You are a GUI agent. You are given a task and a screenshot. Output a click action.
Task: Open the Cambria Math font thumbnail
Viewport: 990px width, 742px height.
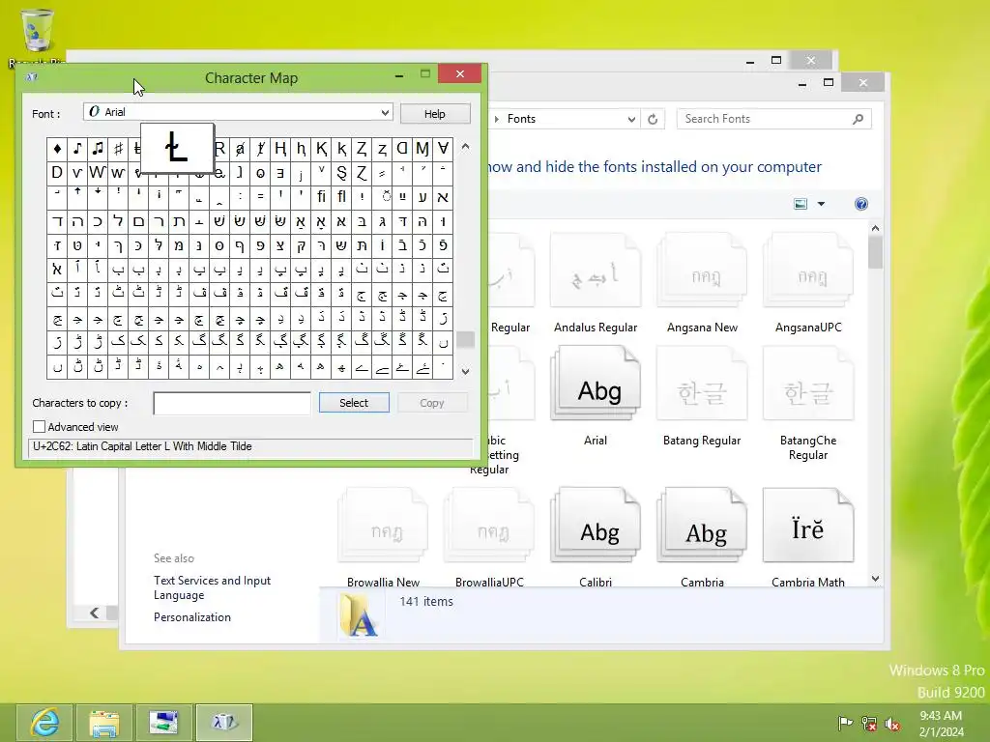pyautogui.click(x=808, y=525)
